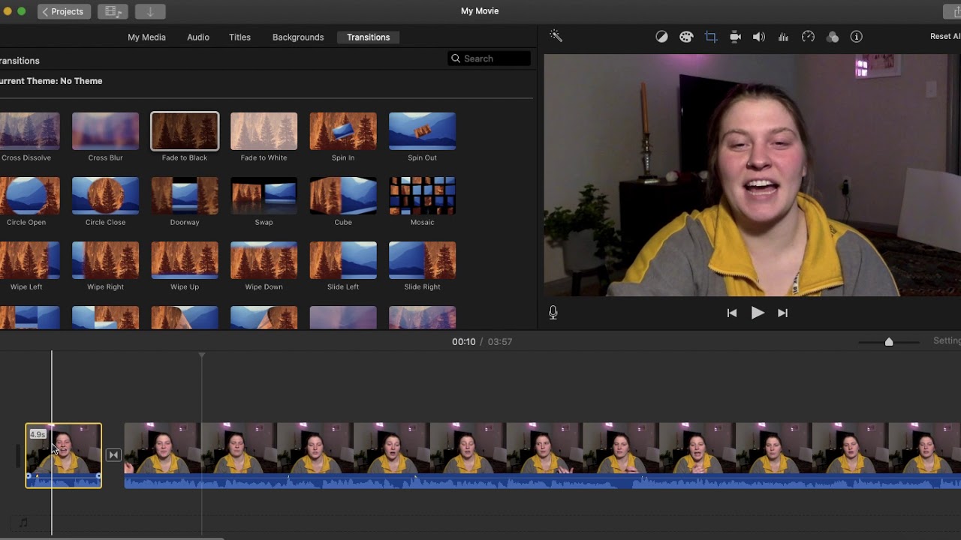
Task: Open noise reduction and equalizer
Action: tap(783, 37)
